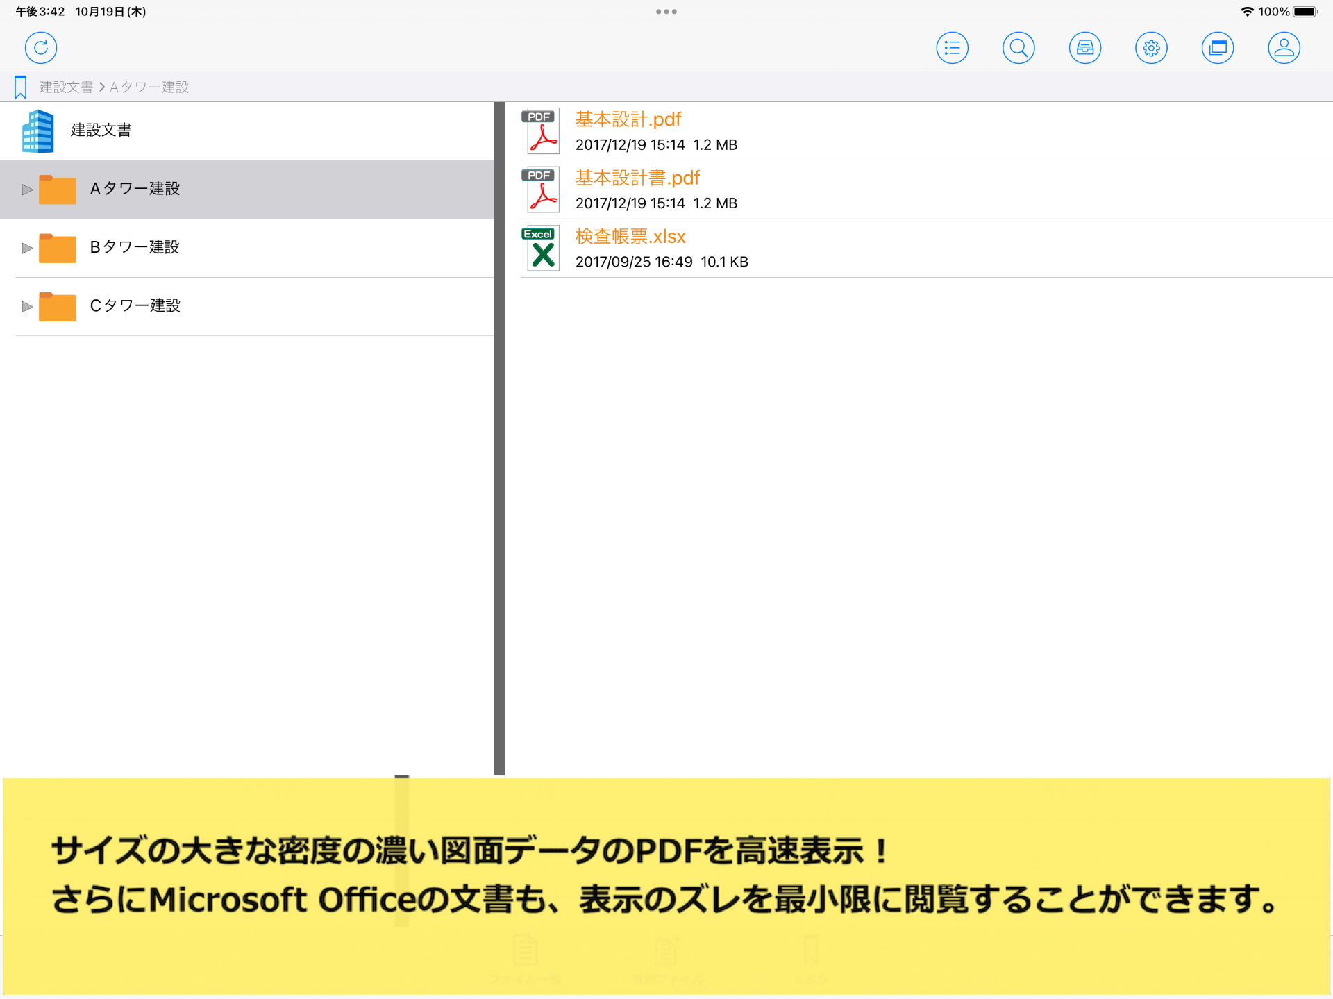The height and width of the screenshot is (999, 1333).
Task: Open 基本設計書.pdf file link
Action: pos(637,178)
